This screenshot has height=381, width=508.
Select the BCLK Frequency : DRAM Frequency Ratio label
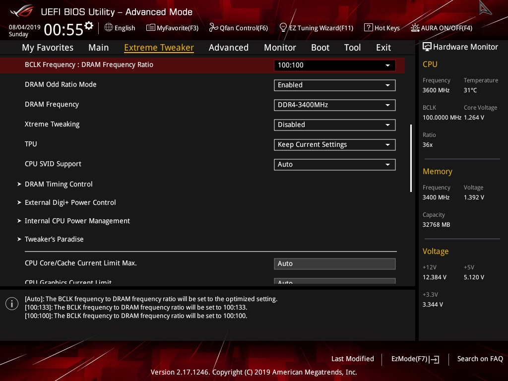coord(89,65)
